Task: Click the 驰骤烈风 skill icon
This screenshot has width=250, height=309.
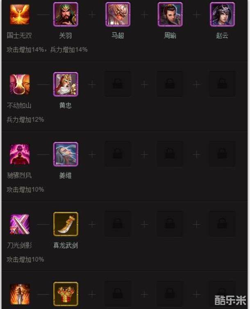Action: pyautogui.click(x=20, y=154)
